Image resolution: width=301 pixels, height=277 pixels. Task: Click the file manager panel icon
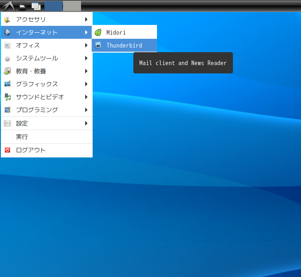click(23, 6)
